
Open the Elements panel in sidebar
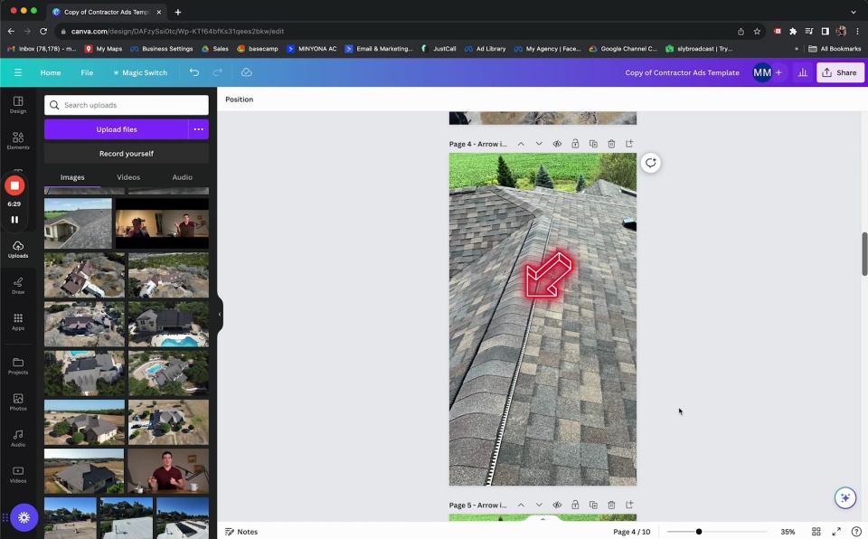coord(18,140)
